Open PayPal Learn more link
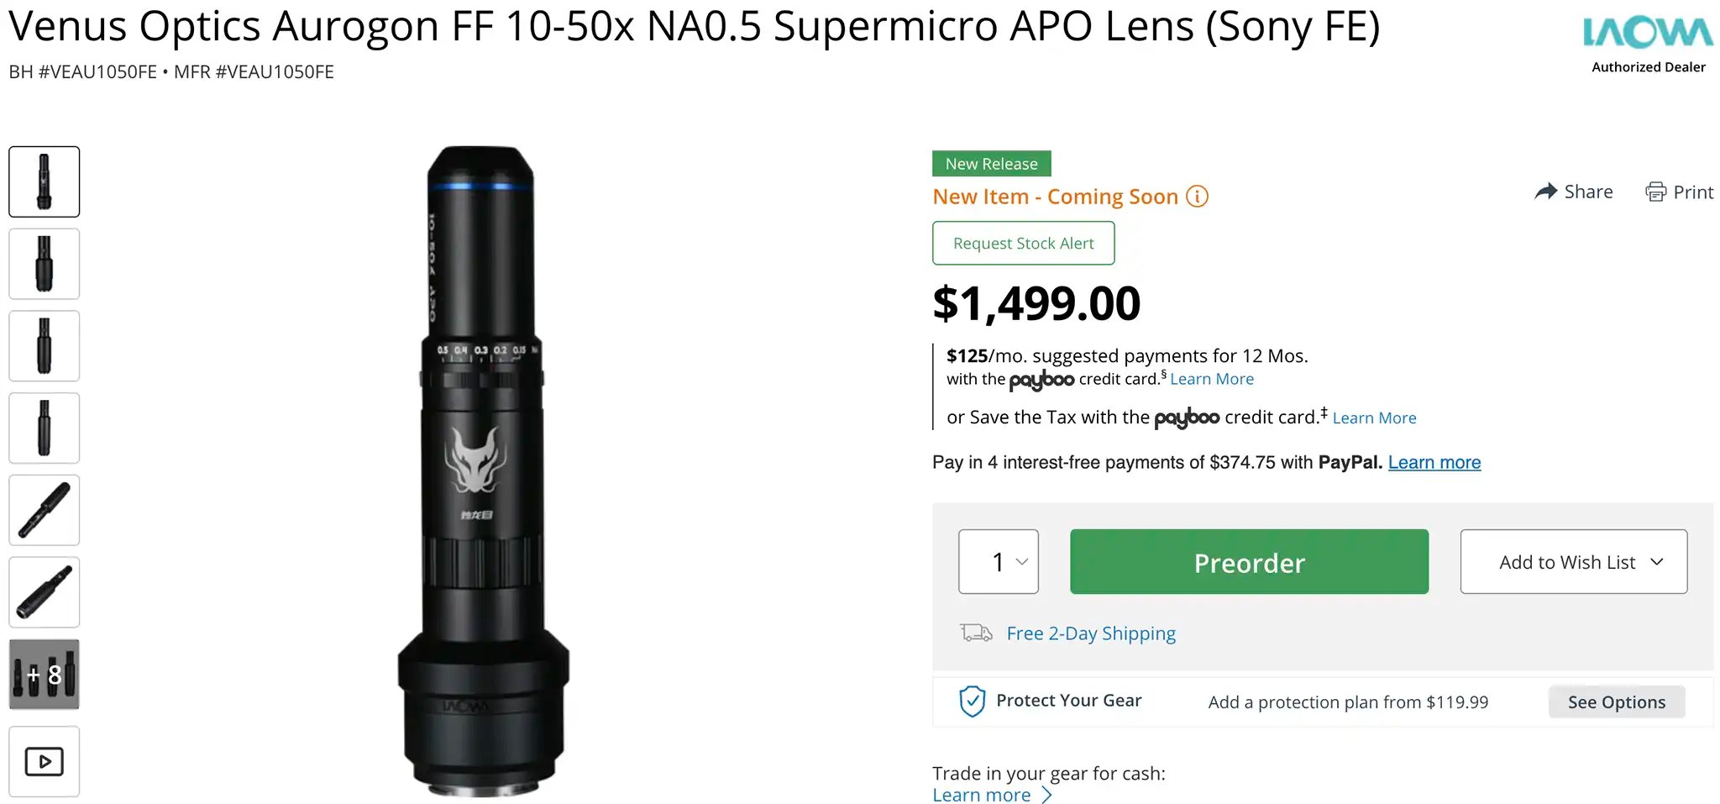Image resolution: width=1720 pixels, height=804 pixels. [1434, 462]
